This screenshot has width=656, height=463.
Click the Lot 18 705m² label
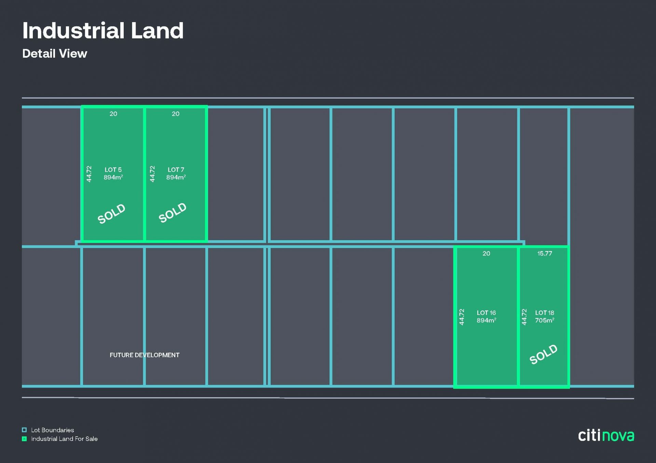pos(544,317)
